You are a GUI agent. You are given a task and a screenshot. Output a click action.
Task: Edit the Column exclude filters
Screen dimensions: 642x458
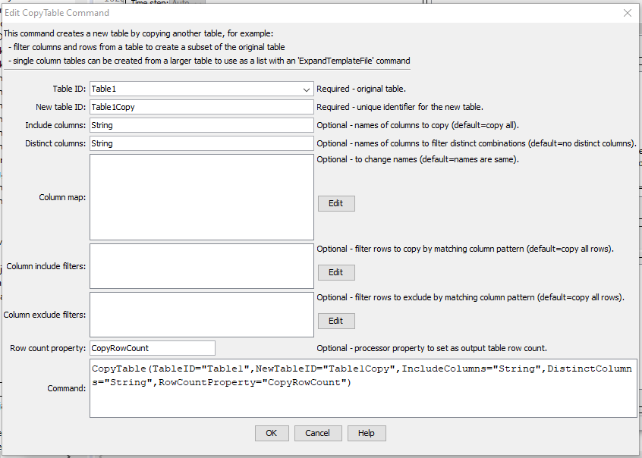tap(336, 321)
